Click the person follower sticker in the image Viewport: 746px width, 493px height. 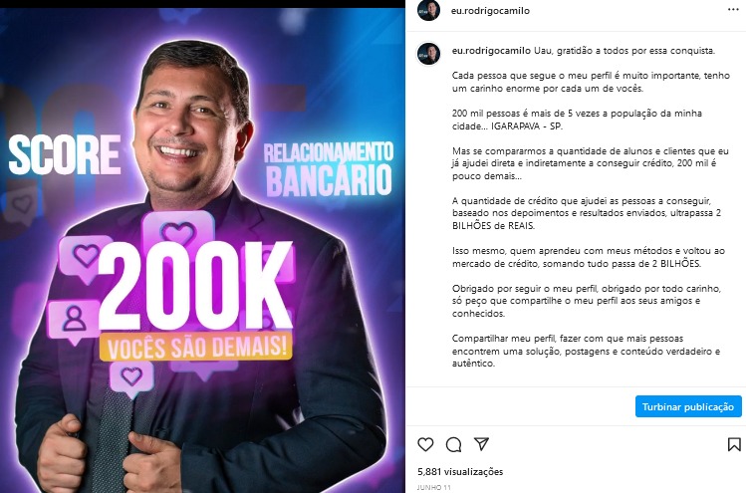(x=75, y=321)
